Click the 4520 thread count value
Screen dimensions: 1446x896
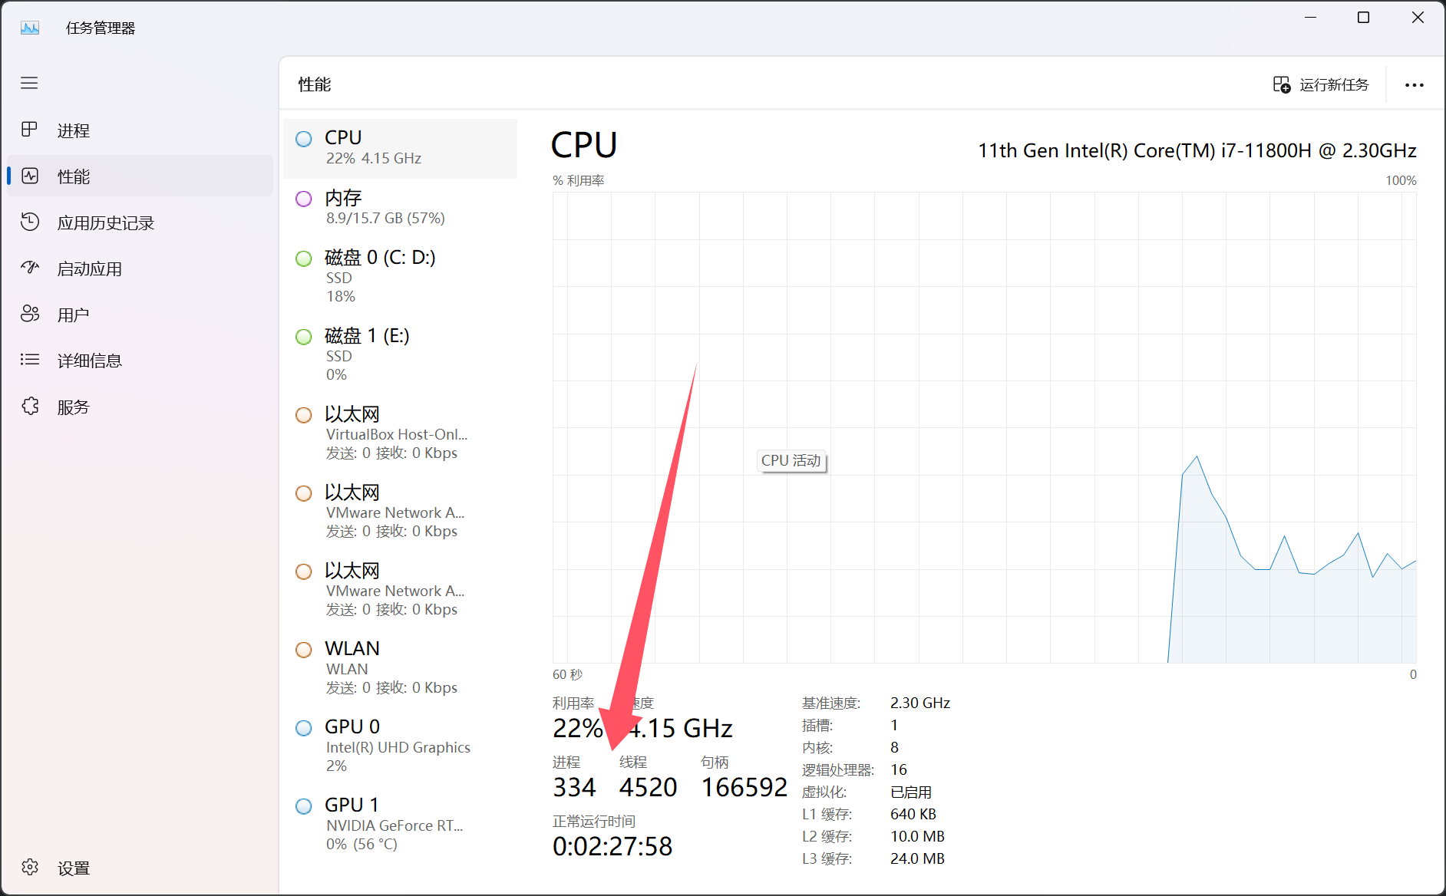click(x=648, y=787)
